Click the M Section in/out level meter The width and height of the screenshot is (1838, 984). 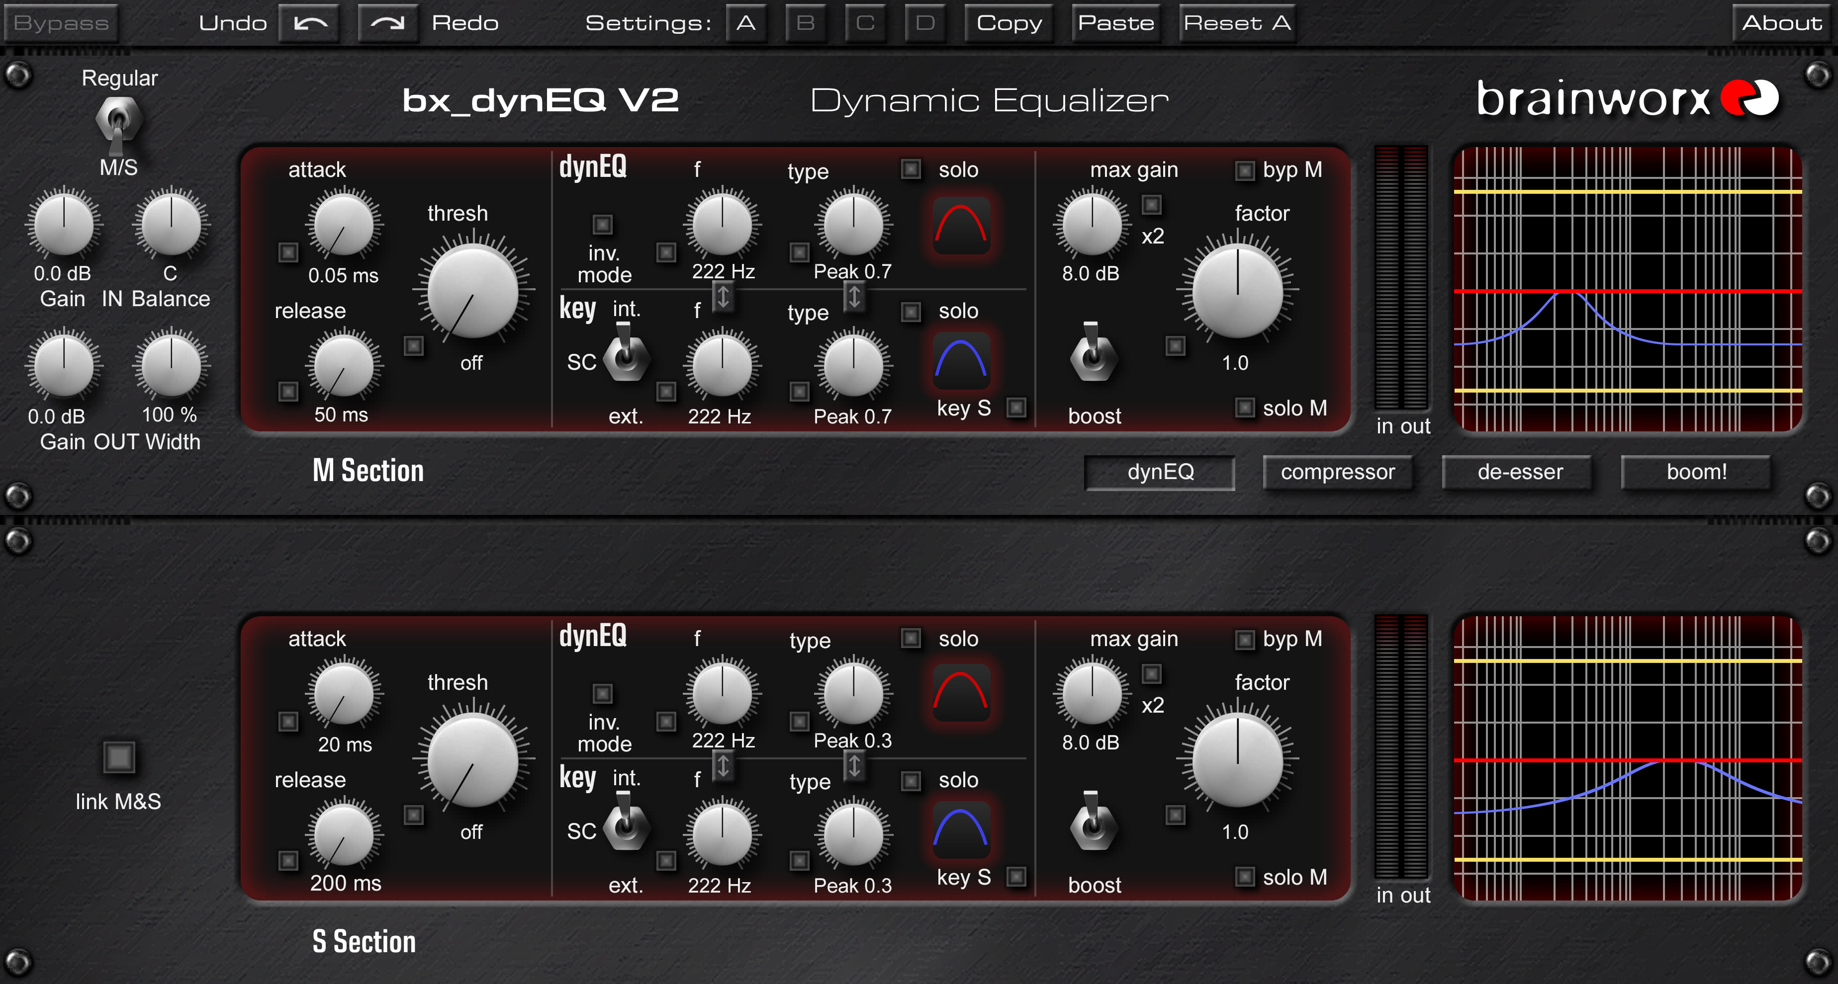coord(1400,277)
